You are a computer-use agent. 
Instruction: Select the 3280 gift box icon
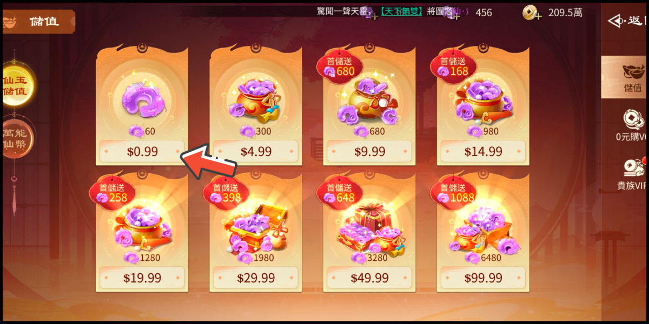[369, 227]
